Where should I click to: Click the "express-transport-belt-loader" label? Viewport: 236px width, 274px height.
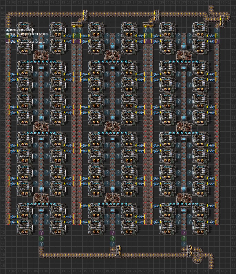25,42
